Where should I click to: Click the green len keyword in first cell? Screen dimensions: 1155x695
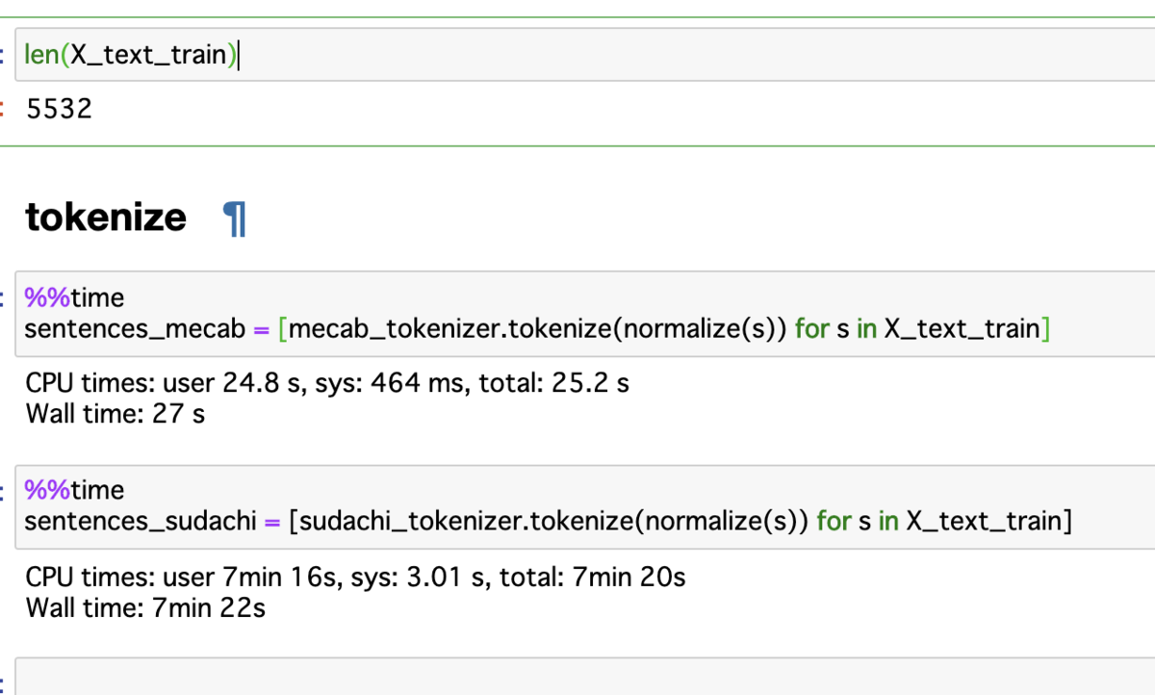42,56
